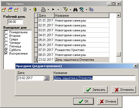This screenshot has width=139, height=108.
Task: Open the dropdown arrow next to play icon
Action: [58, 10]
